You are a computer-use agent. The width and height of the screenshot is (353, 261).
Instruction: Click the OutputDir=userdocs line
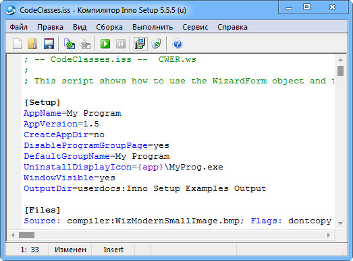click(x=145, y=188)
